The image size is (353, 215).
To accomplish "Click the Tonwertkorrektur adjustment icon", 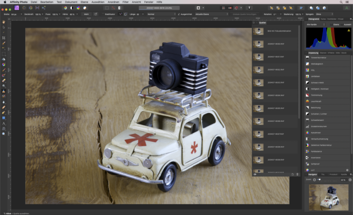I will click(307, 58).
